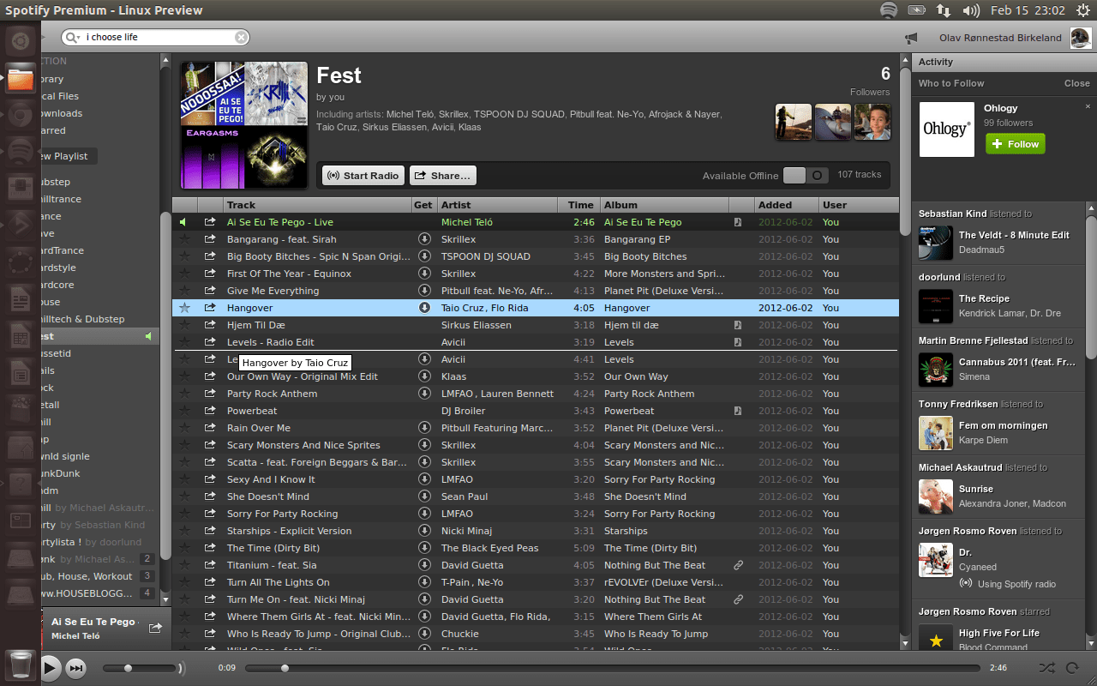
Task: Enable shuffle playback mode
Action: pyautogui.click(x=1046, y=668)
